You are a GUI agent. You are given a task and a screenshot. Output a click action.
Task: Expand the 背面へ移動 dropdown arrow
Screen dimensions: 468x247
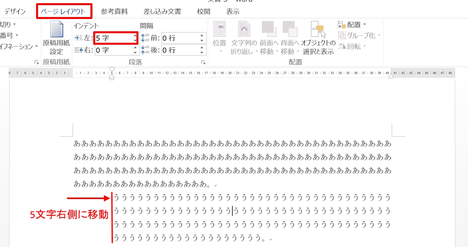[297, 52]
